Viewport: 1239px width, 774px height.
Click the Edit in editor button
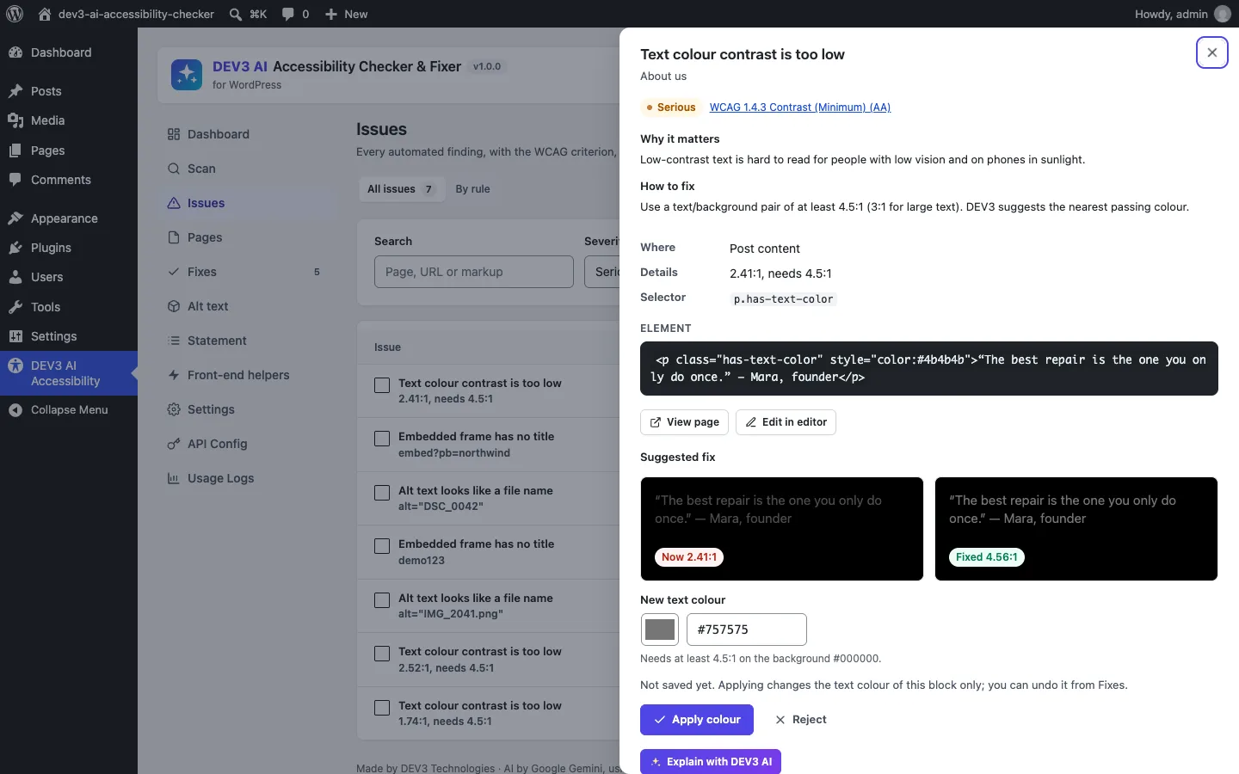tap(786, 422)
